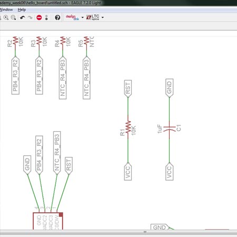Click the LTC spice toolbar icon

click(93, 17)
